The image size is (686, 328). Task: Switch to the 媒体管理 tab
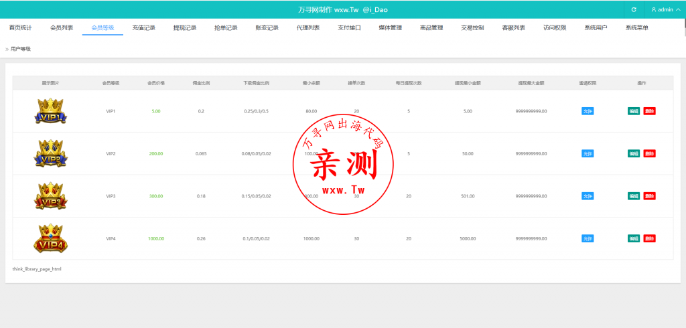[x=391, y=28]
